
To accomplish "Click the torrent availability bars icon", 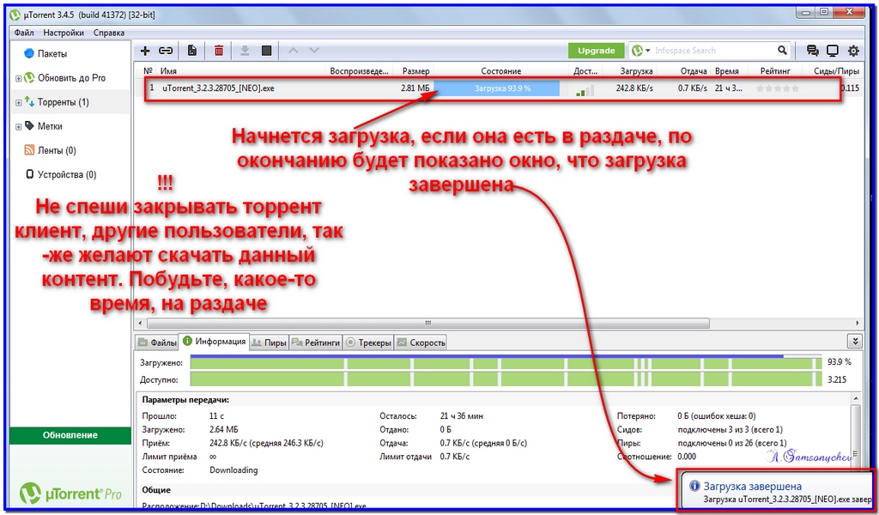I will click(x=585, y=89).
